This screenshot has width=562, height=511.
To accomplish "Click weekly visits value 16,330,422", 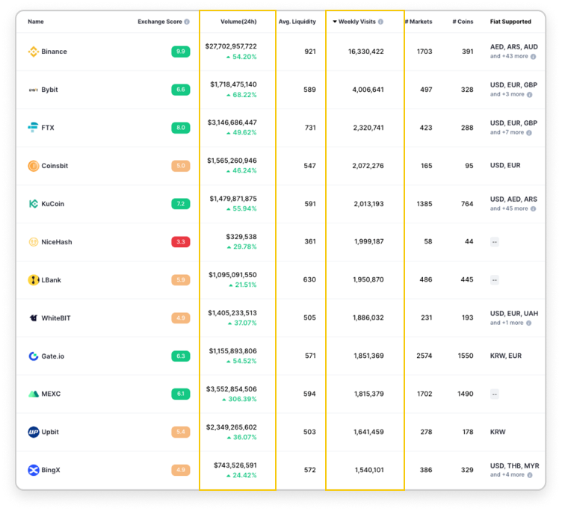I will (366, 52).
